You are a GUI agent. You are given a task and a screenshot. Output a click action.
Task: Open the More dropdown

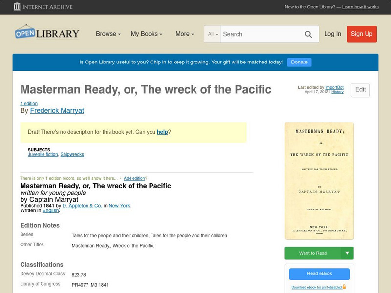(184, 34)
